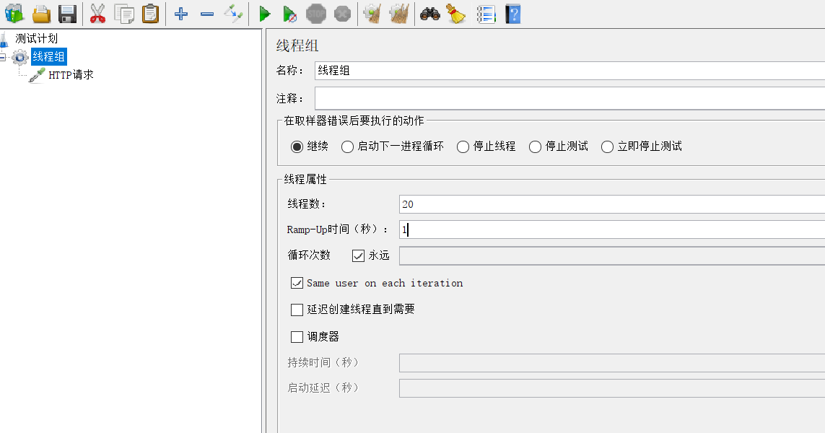Click the New test plan icon
The image size is (825, 433).
click(x=14, y=14)
